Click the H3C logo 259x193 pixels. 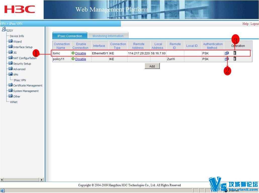pos(20,9)
